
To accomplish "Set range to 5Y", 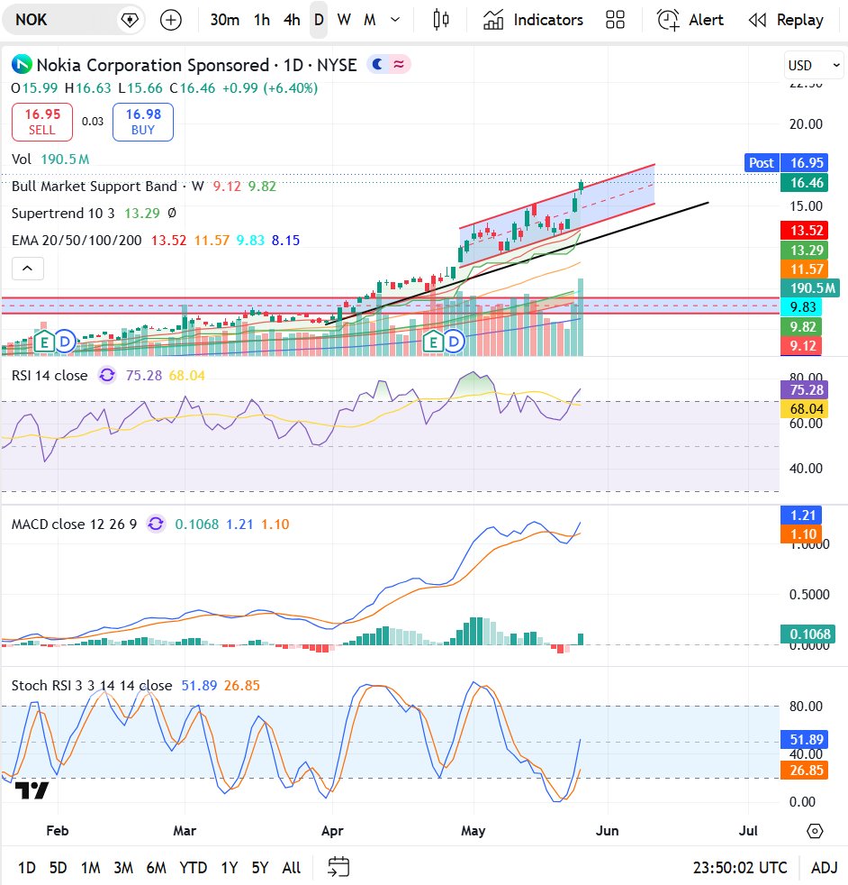I will 260,868.
